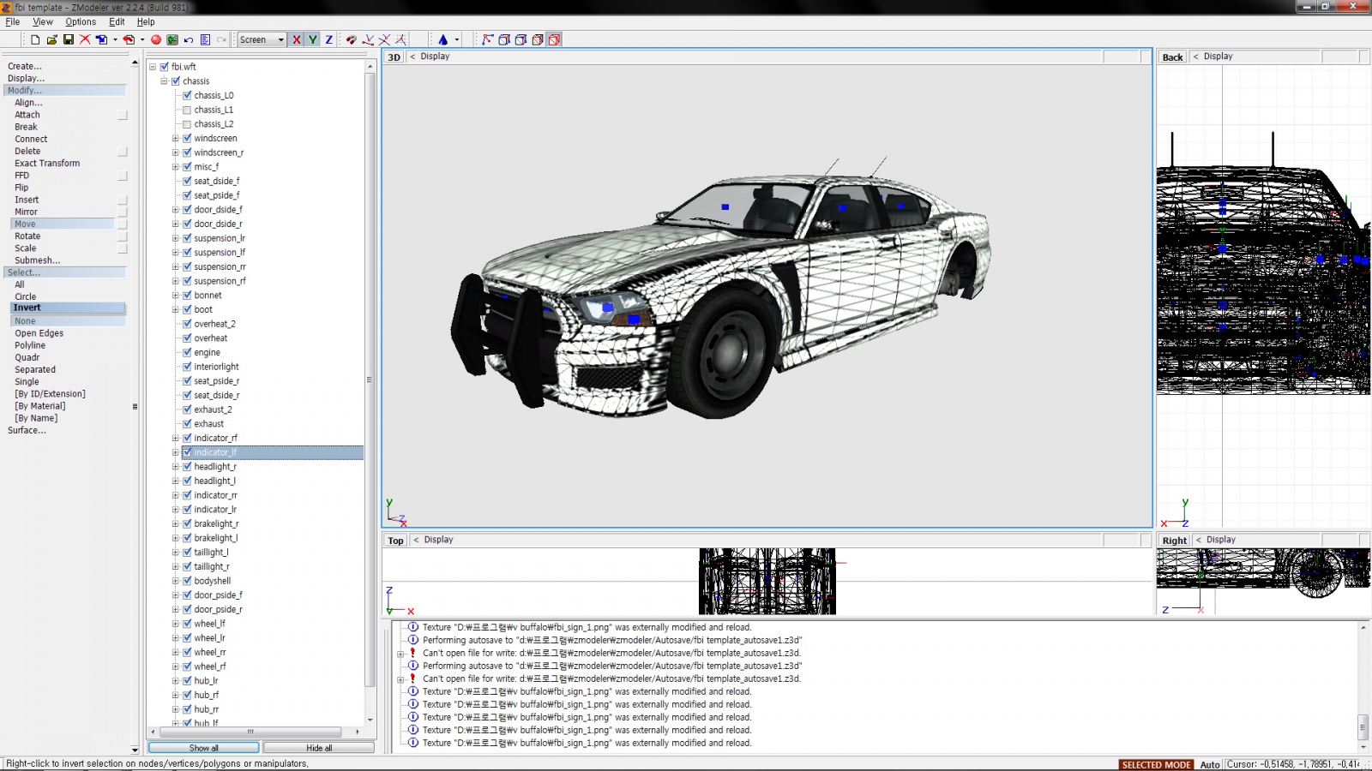Toggle the X axis constraint button
Screen dimensions: 1372x771
tap(297, 39)
